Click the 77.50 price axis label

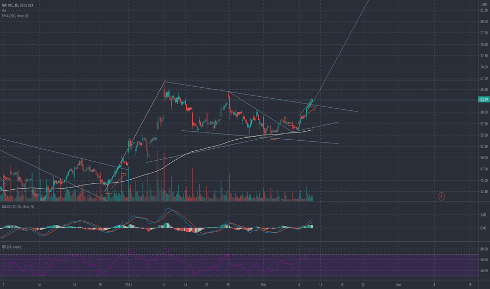484,33
